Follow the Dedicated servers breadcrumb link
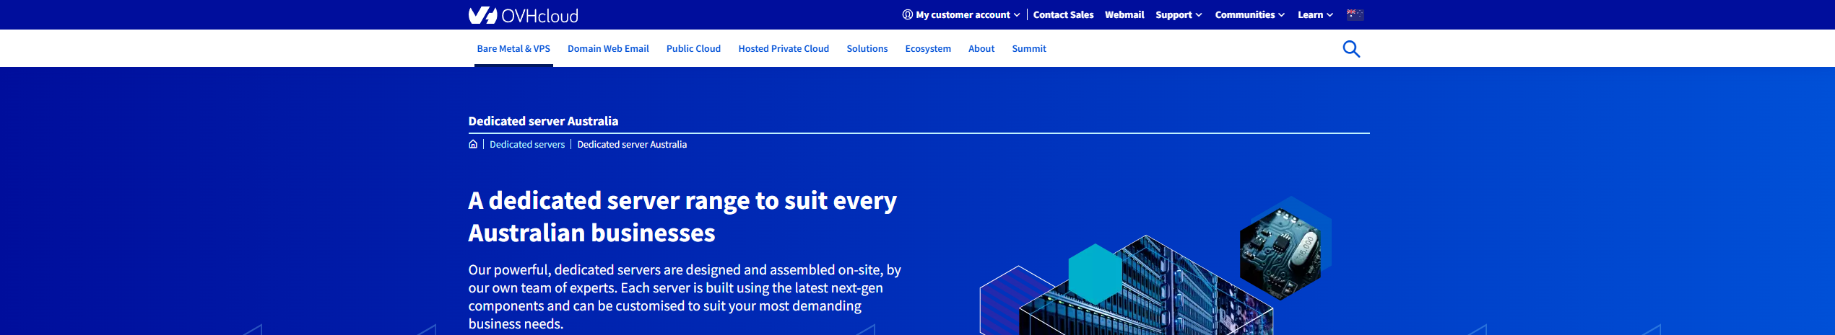The image size is (1835, 335). click(527, 145)
